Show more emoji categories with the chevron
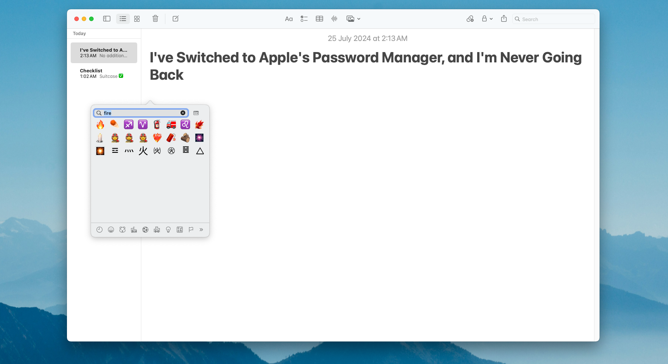 [x=201, y=230]
